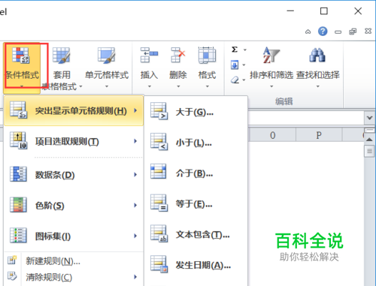Open Icon Sets (图标集) submenu
This screenshot has height=286, width=376.
coord(74,236)
